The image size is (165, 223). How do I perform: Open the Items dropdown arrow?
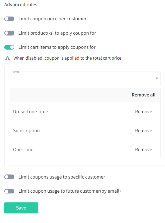[x=157, y=78]
